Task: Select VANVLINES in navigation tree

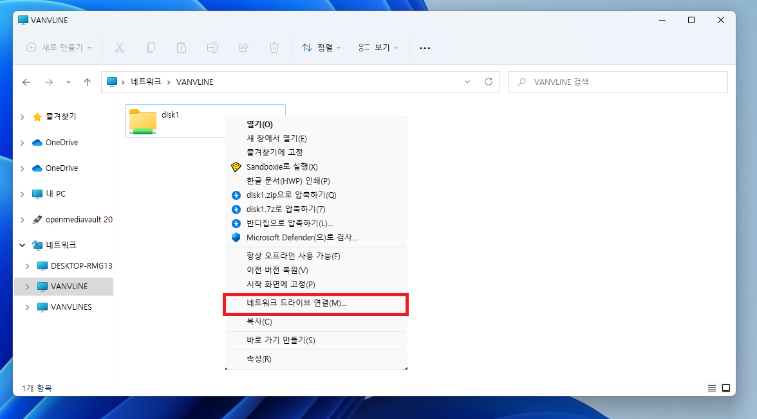Action: point(64,307)
